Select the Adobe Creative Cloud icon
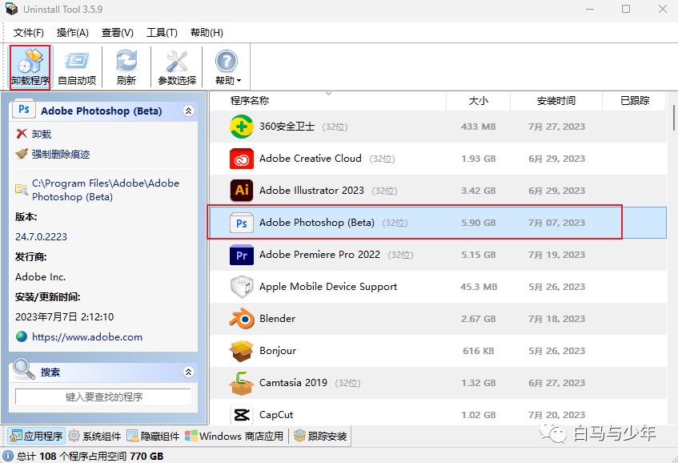Screen dimensions: 678x463 click(x=241, y=159)
